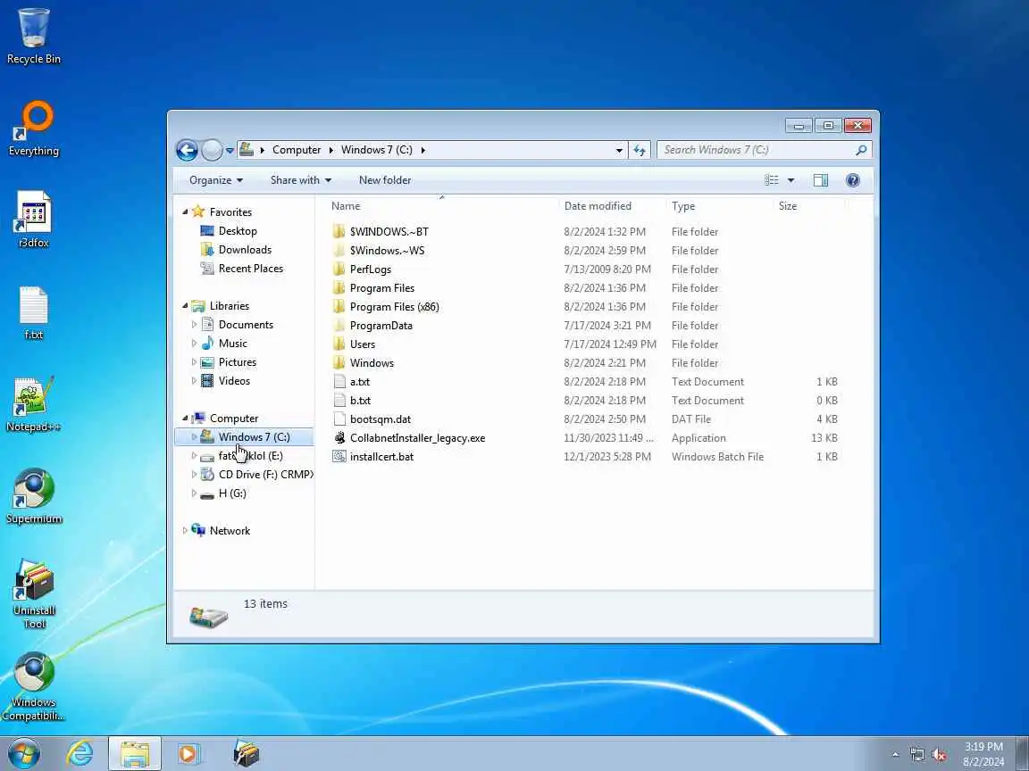Select the r3dfox desktop shortcut
Viewport: 1029px width, 771px height.
(33, 220)
